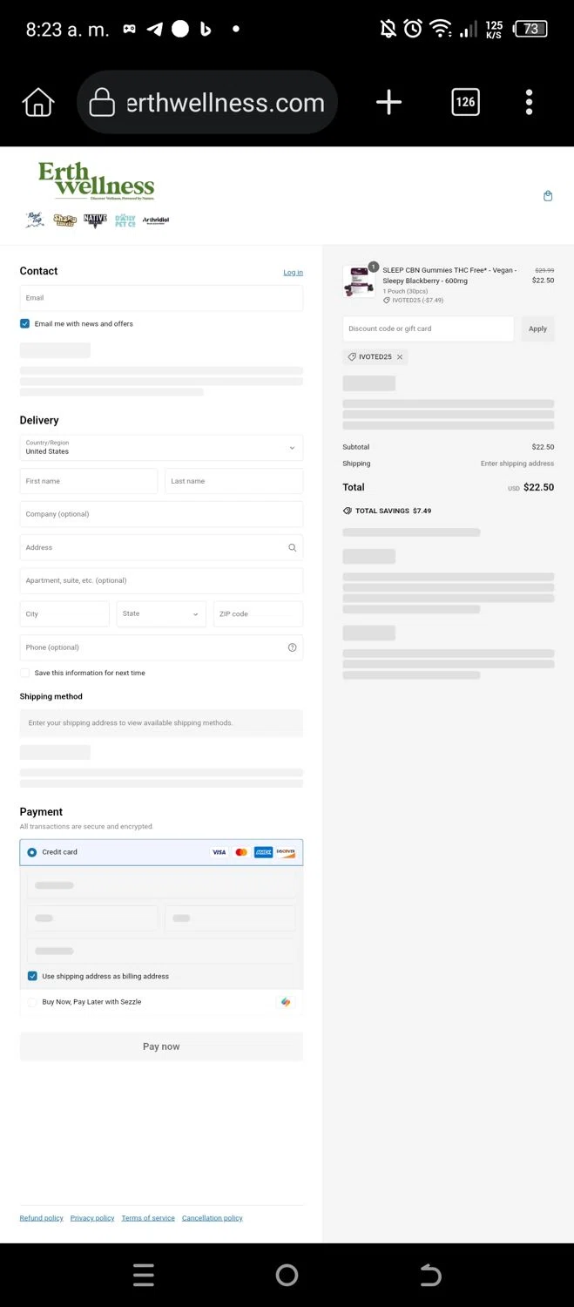This screenshot has width=574, height=1307.
Task: Open the tab switcher showing 126 tabs
Action: pos(465,103)
